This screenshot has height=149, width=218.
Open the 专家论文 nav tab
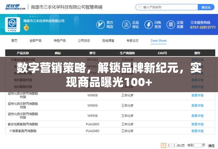coord(133,40)
